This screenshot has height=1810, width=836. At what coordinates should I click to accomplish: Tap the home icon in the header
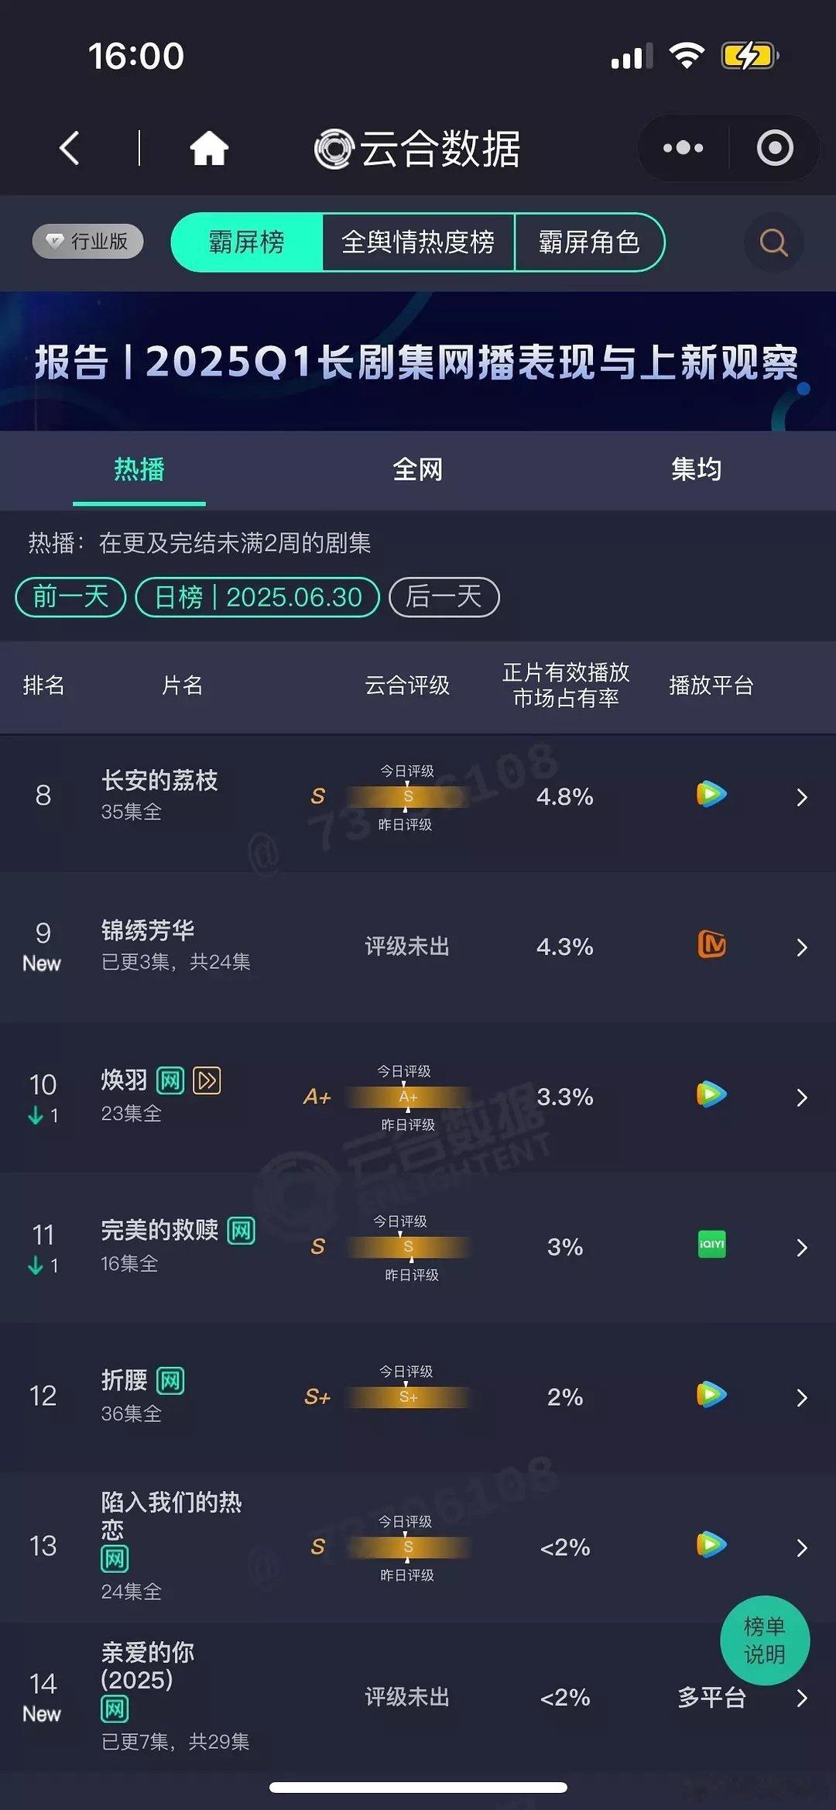[x=209, y=148]
